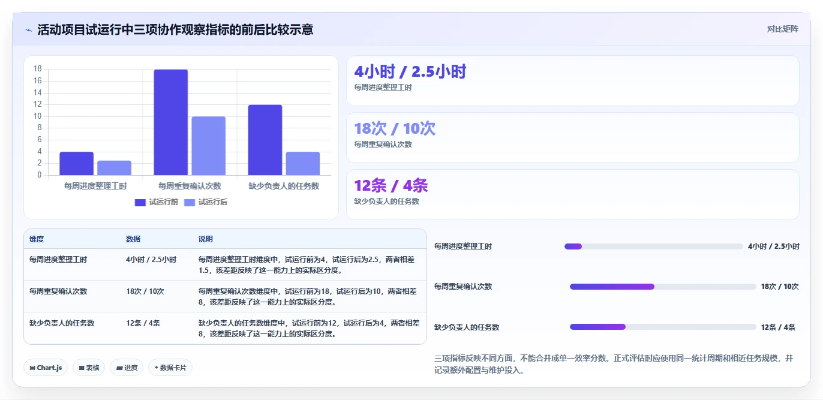Viewport: 823px width, 400px height.
Task: Toggle the 试运行后 legend item
Action: point(206,202)
